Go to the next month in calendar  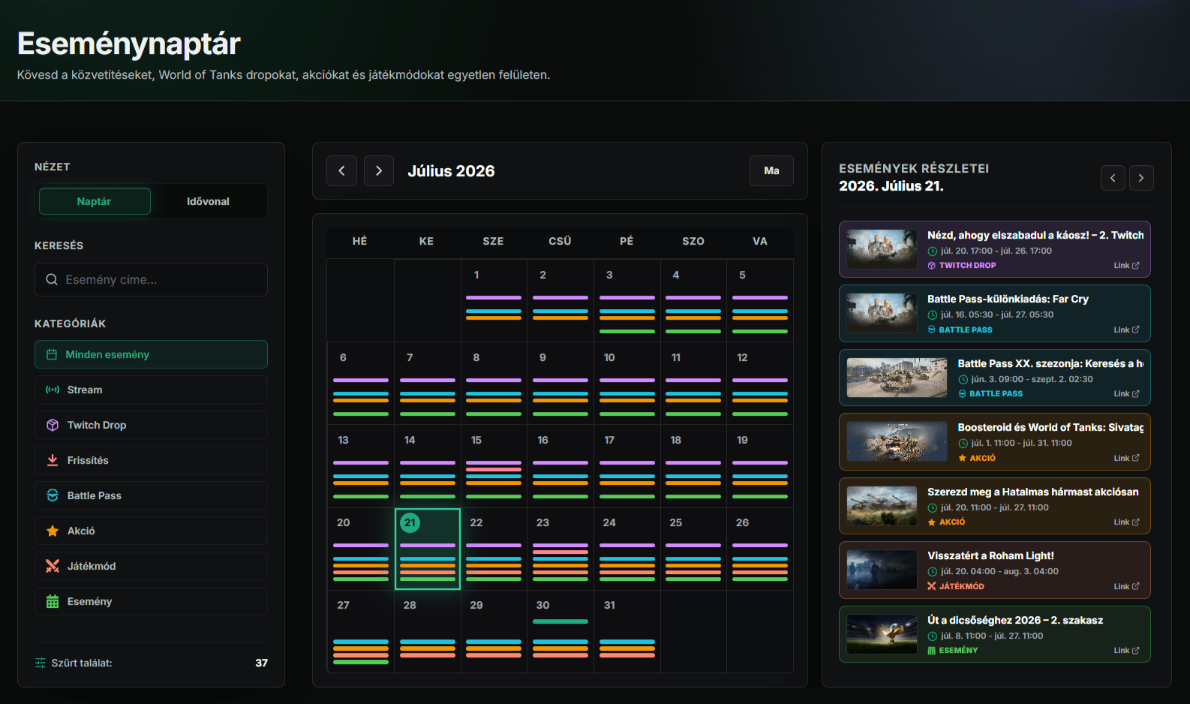click(379, 171)
